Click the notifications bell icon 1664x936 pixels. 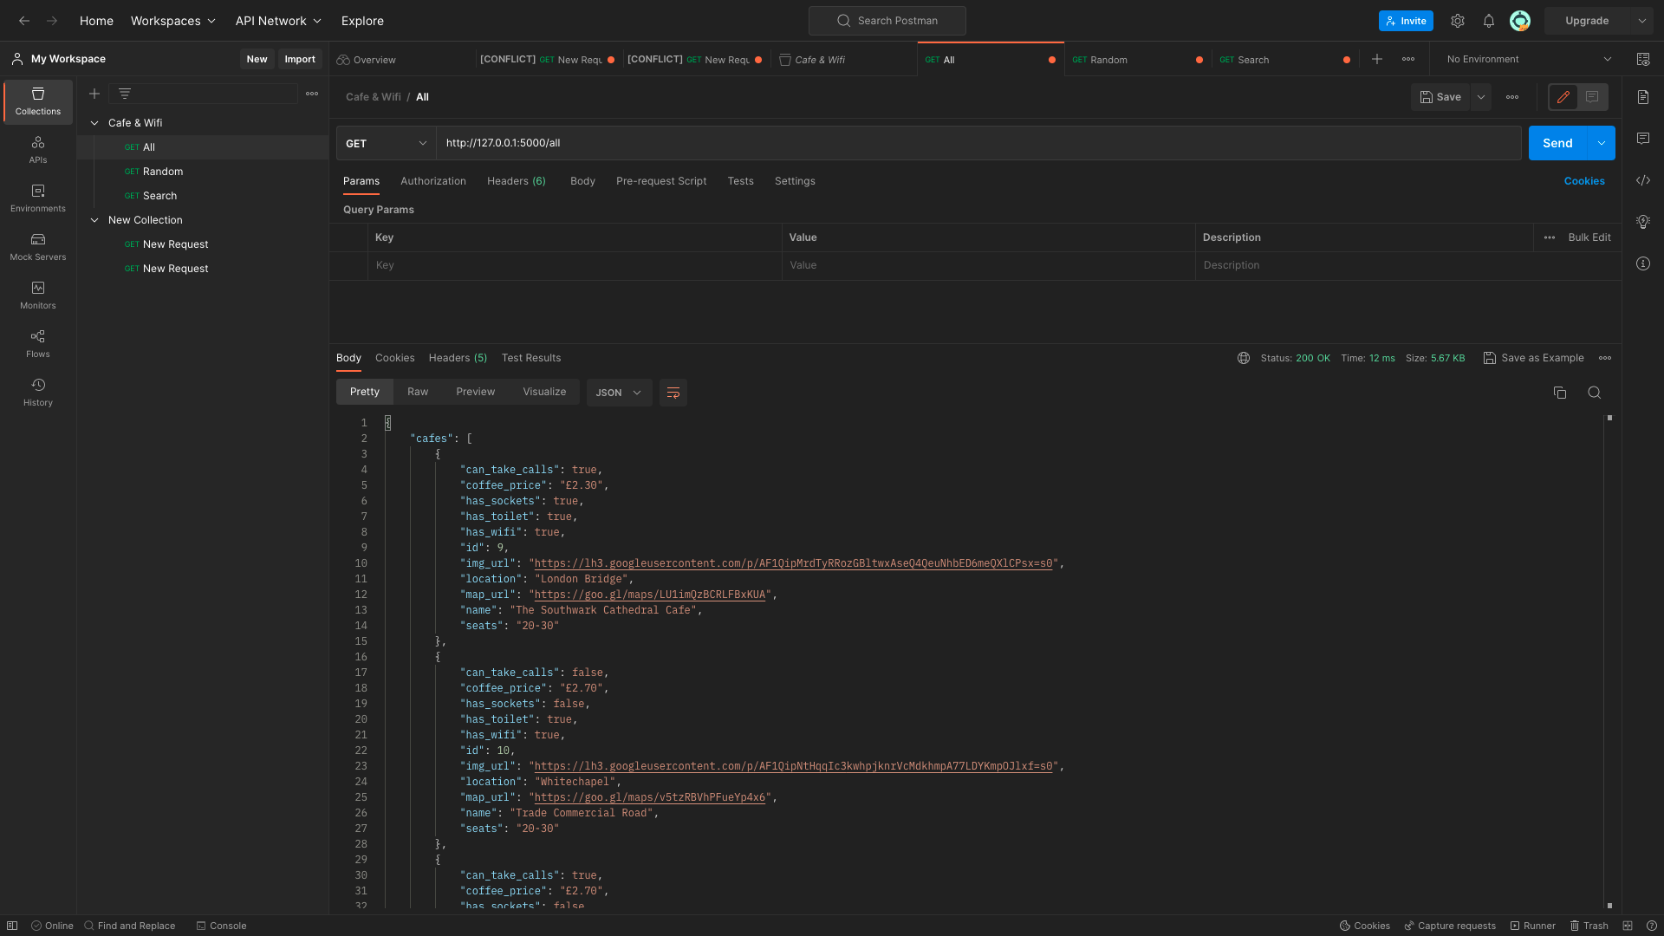pos(1488,21)
